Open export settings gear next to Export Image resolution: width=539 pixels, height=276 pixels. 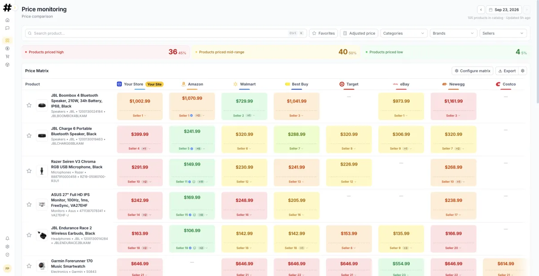(522, 71)
